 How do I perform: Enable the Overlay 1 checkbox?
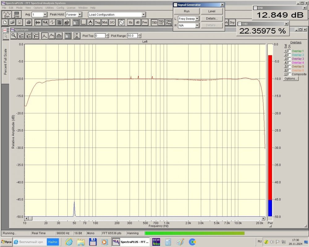tap(290, 51)
